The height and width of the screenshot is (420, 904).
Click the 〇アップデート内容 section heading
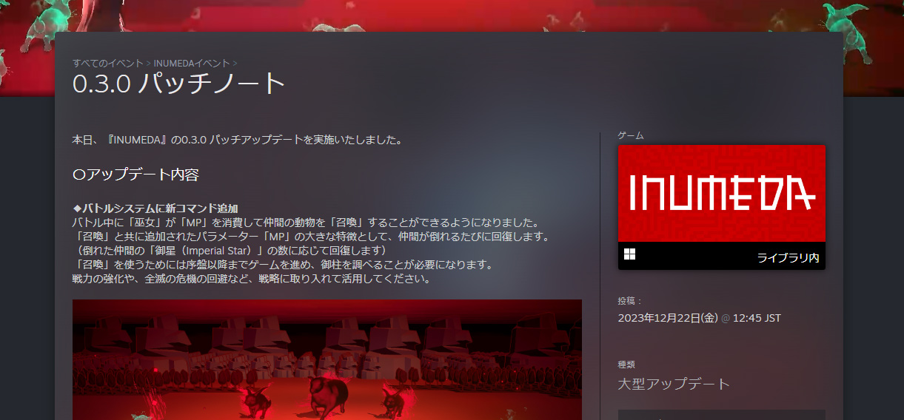pyautogui.click(x=135, y=175)
